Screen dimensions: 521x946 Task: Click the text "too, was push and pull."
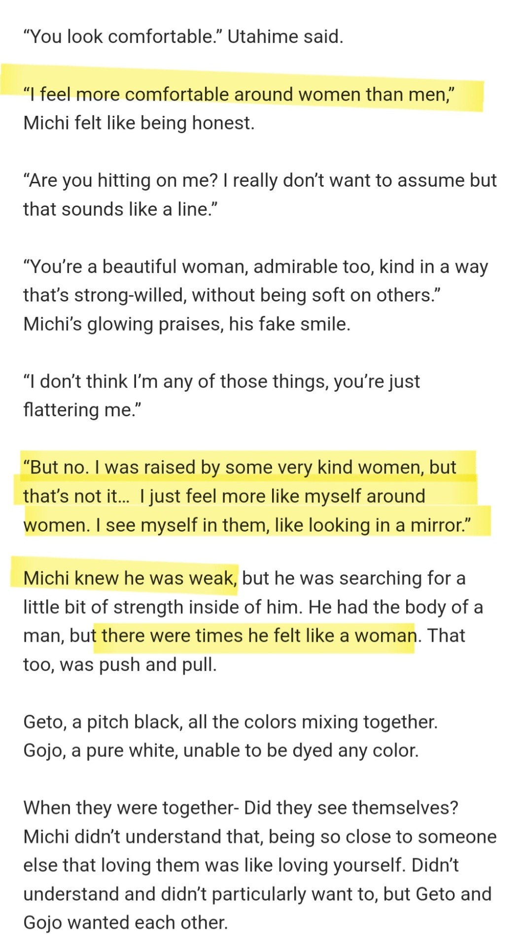pyautogui.click(x=120, y=664)
